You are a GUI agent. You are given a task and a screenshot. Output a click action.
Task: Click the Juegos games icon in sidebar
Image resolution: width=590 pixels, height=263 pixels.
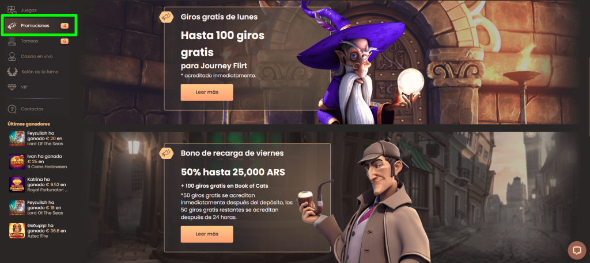coord(13,10)
